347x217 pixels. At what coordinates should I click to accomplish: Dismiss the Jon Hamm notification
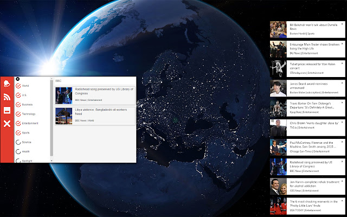click(342, 181)
